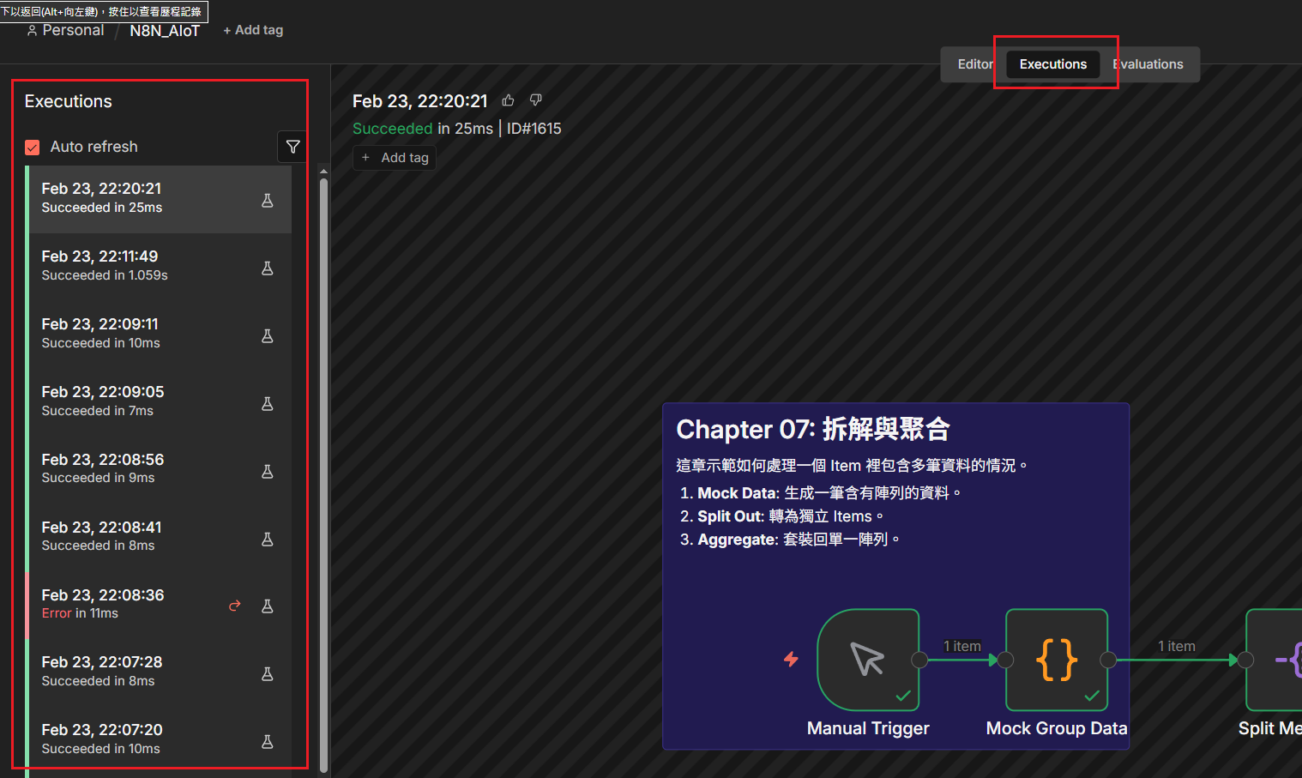Click the executions list scrollbar
This screenshot has width=1302, height=778.
(x=323, y=472)
